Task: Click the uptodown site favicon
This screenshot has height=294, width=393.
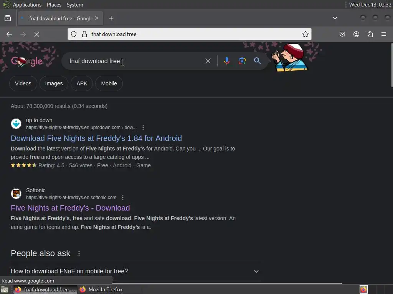Action: tap(16, 124)
